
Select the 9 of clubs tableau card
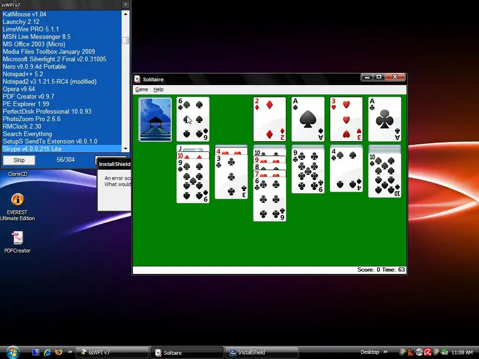pos(308,171)
